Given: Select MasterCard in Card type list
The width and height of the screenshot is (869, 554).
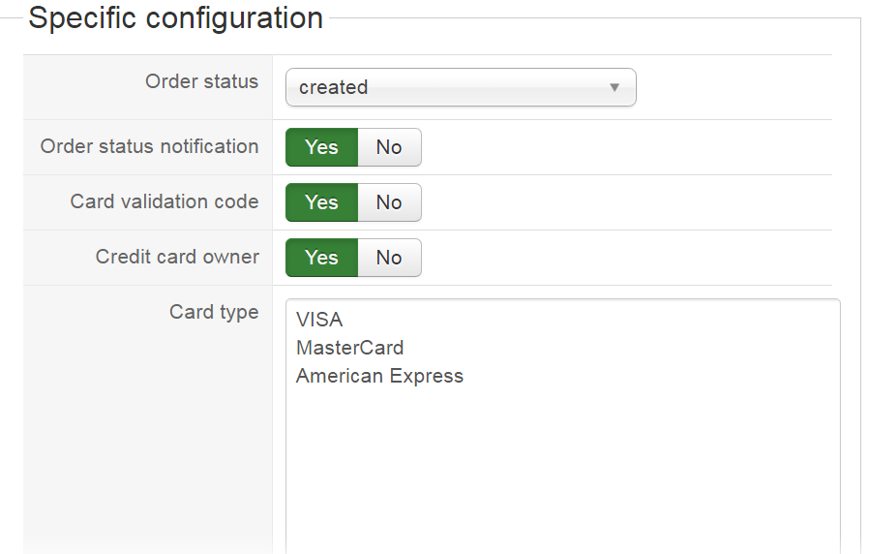Looking at the screenshot, I should click(x=349, y=348).
